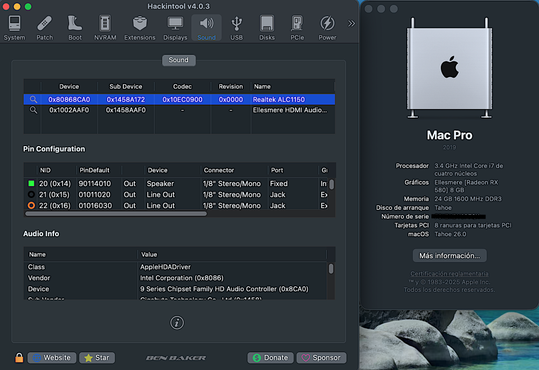The height and width of the screenshot is (370, 539).
Task: Click the PinDefault column header
Action: tap(94, 170)
